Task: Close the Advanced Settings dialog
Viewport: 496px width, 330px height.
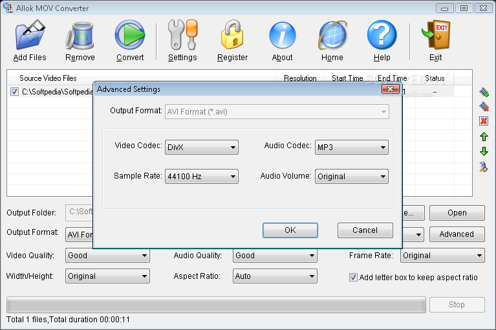Action: tap(391, 89)
